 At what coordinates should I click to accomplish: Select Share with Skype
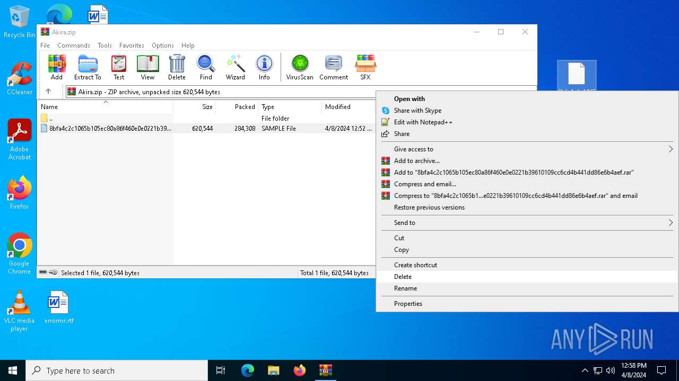point(527,111)
